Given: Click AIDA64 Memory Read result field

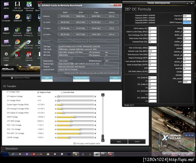Looking at the screenshot, I should click(x=65, y=16).
